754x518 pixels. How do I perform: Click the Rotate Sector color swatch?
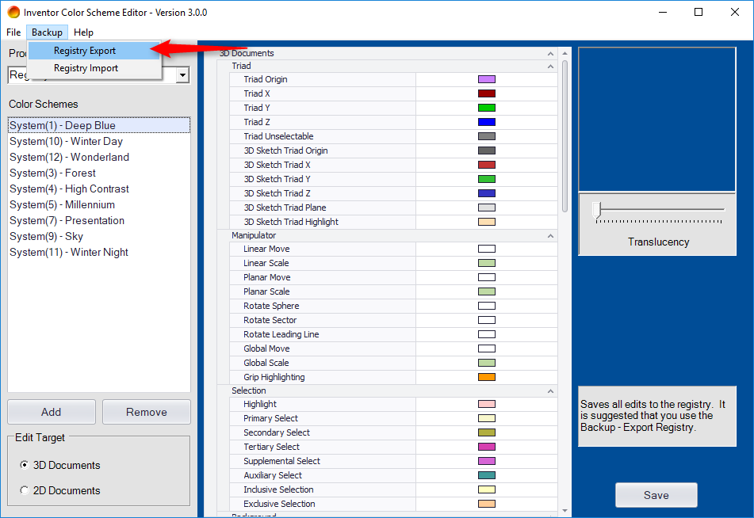487,320
